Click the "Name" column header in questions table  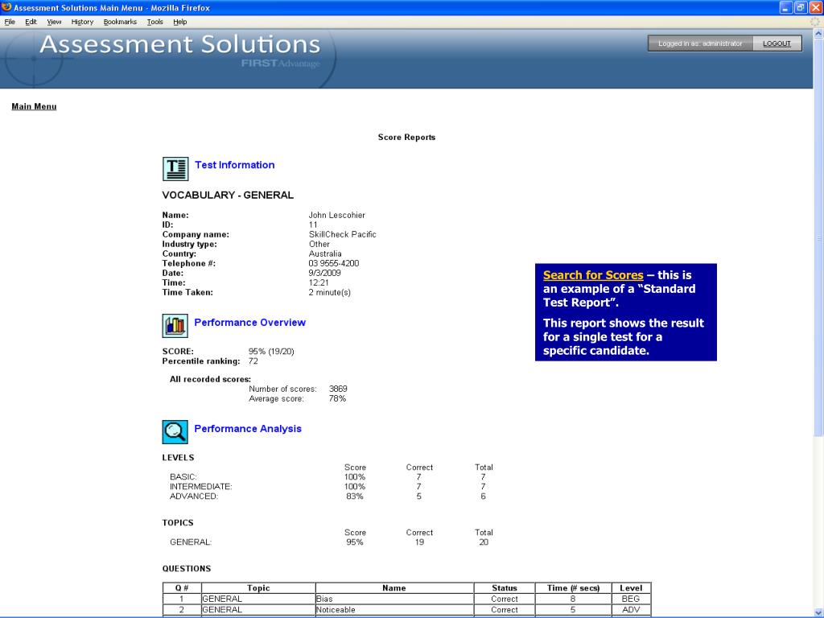[394, 588]
